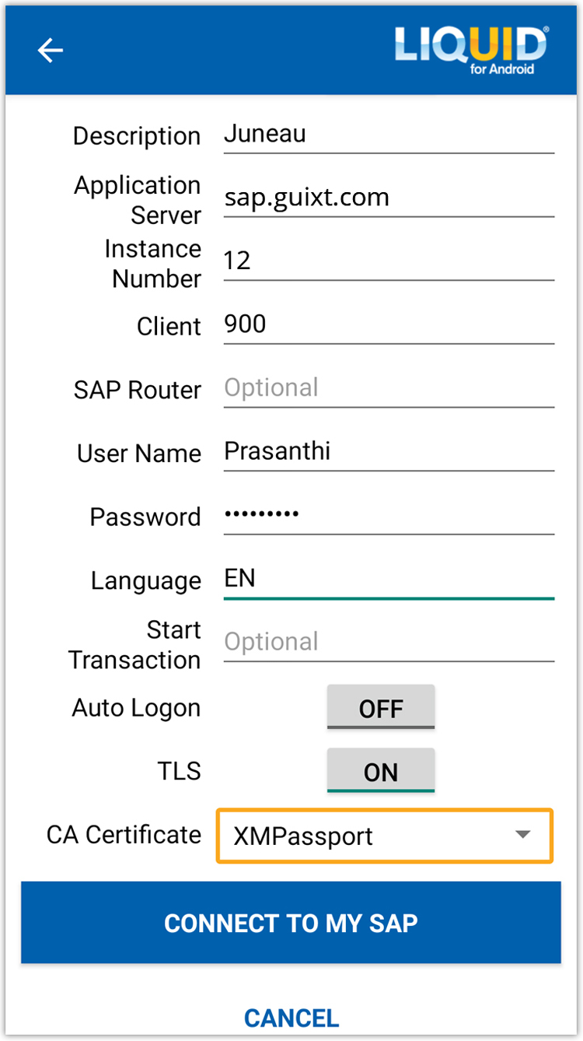Toggle the Auto Logon switch
The height and width of the screenshot is (1041, 583).
tap(380, 707)
